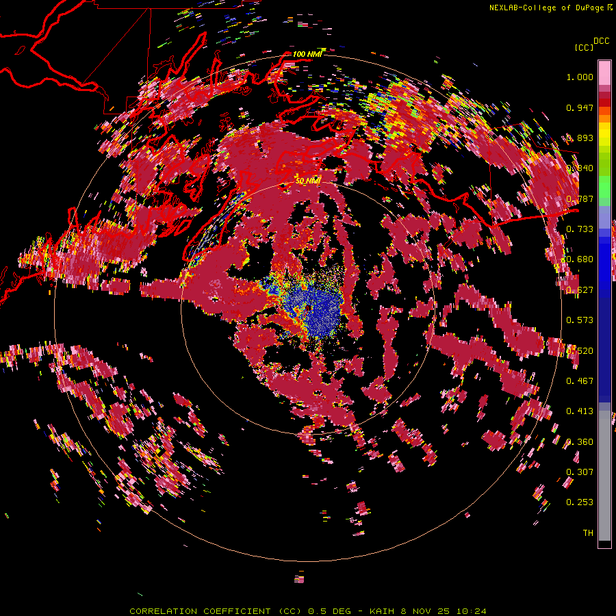Click the DCC product label
This screenshot has width=616, height=616.
tap(602, 41)
